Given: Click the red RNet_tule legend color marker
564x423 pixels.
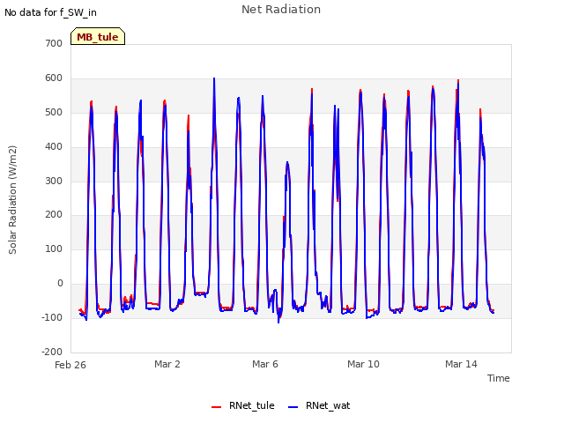Looking at the screenshot, I should tap(216, 407).
